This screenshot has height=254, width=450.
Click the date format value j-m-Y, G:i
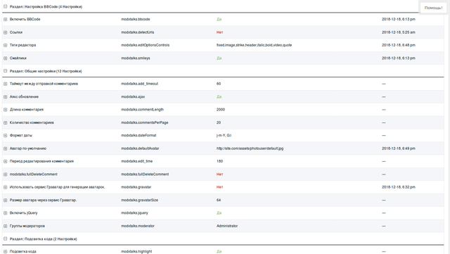pos(224,135)
